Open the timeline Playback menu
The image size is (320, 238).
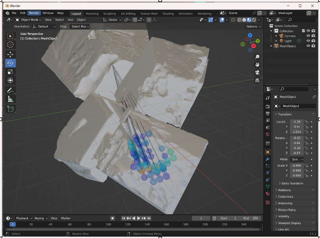pos(24,218)
